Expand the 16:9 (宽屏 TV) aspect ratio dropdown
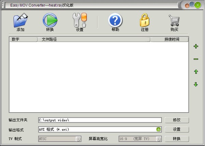Image resolution: width=205 pixels, height=146 pixels. (x=159, y=139)
